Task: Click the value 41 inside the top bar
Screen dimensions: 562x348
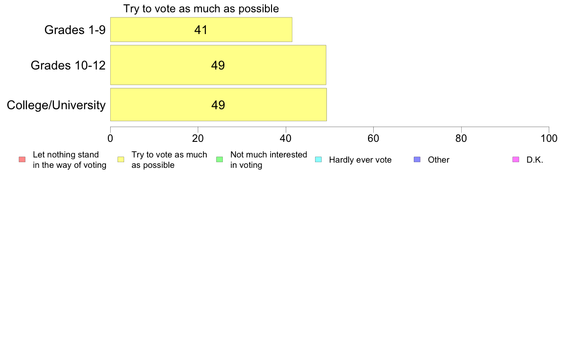Action: pos(201,30)
